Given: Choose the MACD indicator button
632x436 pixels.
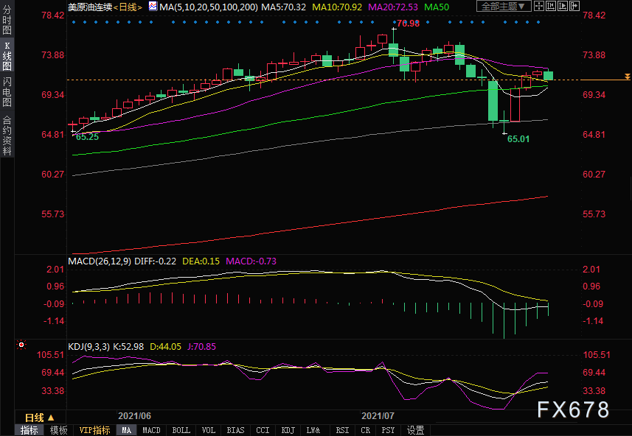Looking at the screenshot, I should click(x=152, y=430).
